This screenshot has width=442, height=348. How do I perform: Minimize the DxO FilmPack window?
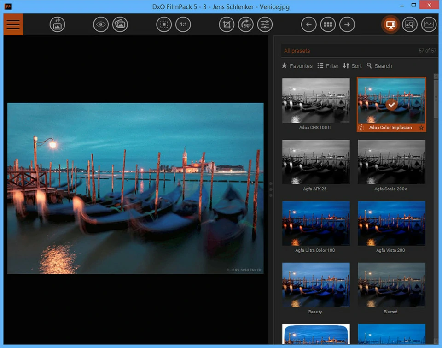point(402,6)
